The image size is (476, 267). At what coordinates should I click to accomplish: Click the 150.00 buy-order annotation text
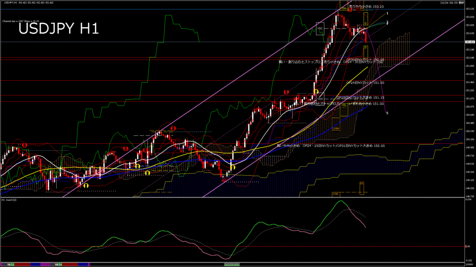[331, 146]
